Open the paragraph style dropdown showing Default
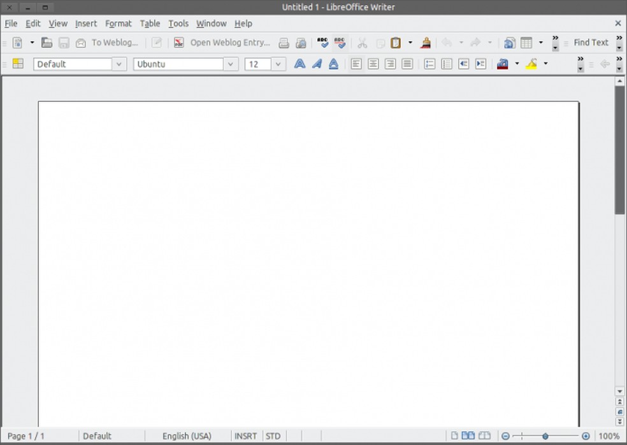Image resolution: width=627 pixels, height=445 pixels. click(x=119, y=64)
